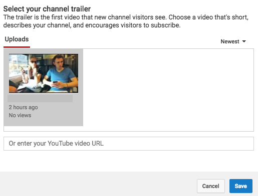Click the gray video title placeholder bar
Screen dimensions: 258x196
click(x=40, y=98)
